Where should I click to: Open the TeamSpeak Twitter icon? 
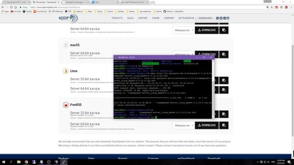pos(221,18)
